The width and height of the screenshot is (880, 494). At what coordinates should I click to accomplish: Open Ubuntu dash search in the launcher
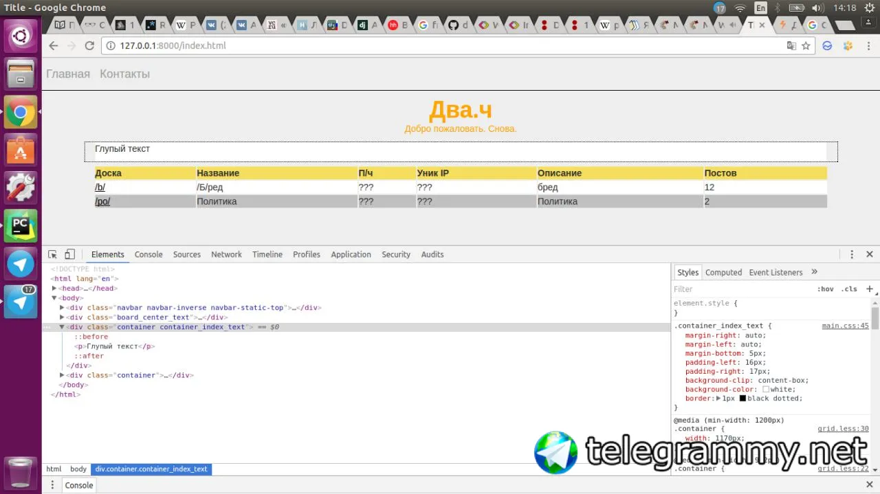21,36
